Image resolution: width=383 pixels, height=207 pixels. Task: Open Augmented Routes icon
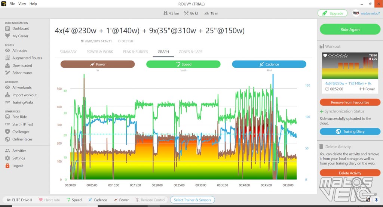(x=7, y=58)
